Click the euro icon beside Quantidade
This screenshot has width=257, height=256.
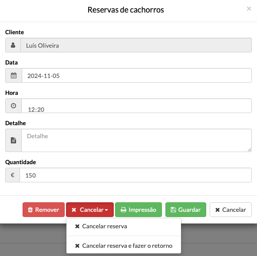pyautogui.click(x=13, y=175)
